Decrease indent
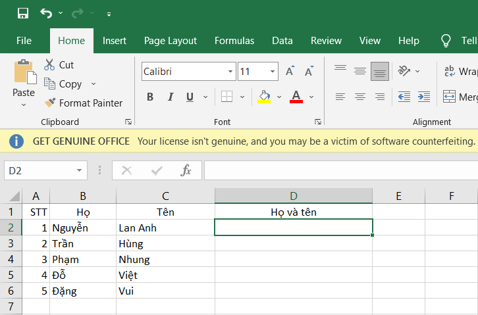 [404, 97]
